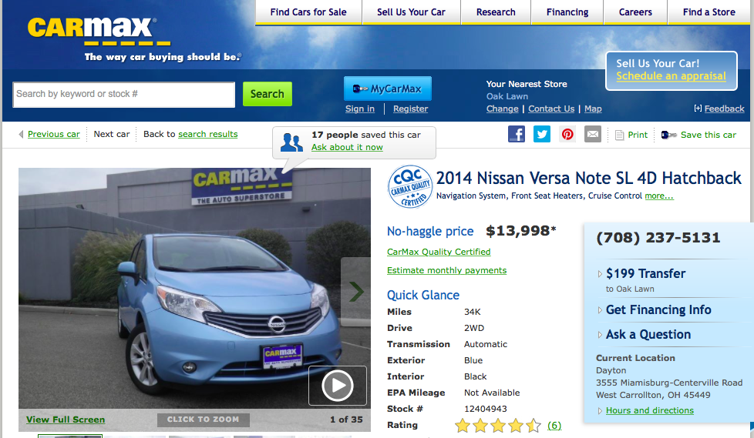Click the keyword or stock search field
Viewport: 754px width, 438px height.
point(124,94)
